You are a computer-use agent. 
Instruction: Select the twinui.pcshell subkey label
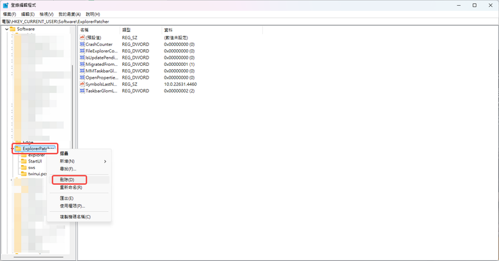(x=38, y=174)
